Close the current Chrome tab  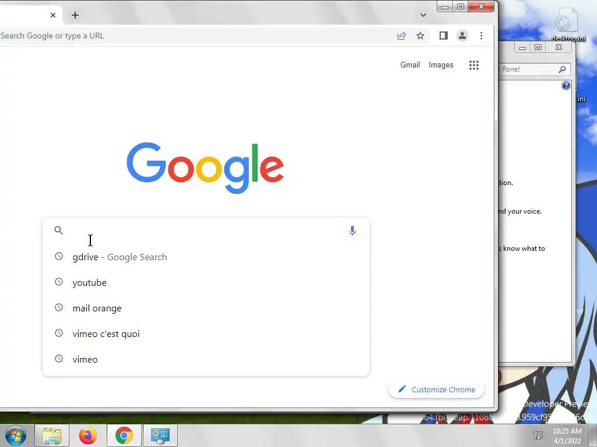53,15
